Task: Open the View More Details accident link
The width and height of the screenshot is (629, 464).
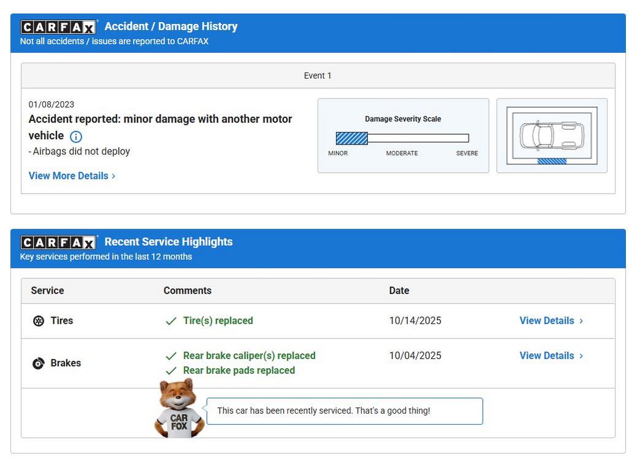Action: click(68, 176)
